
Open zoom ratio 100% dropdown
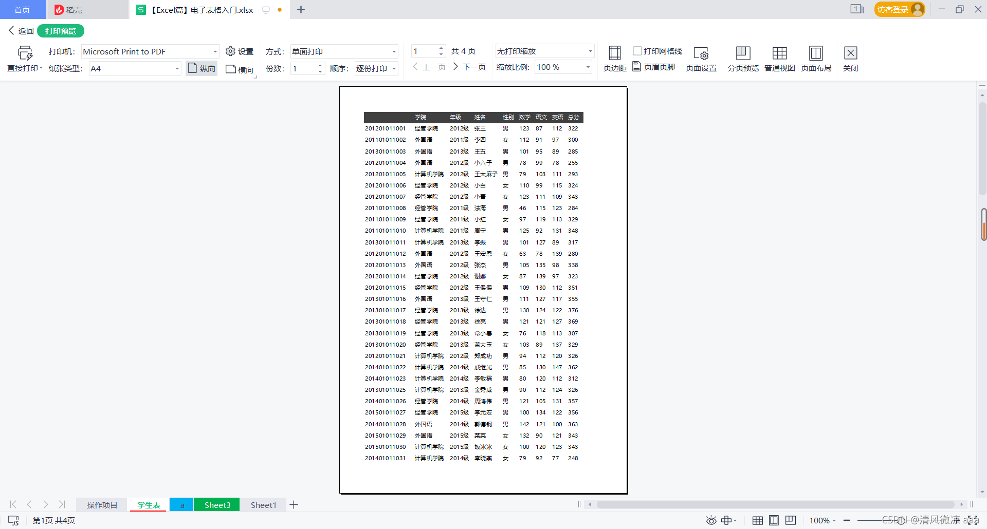point(588,67)
